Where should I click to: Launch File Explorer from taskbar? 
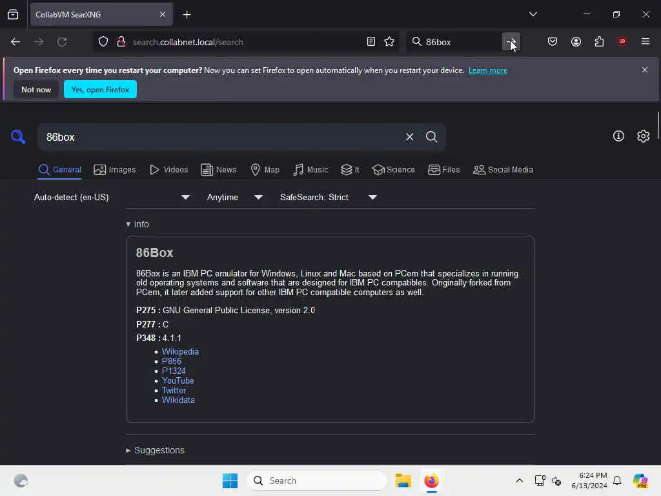[403, 480]
